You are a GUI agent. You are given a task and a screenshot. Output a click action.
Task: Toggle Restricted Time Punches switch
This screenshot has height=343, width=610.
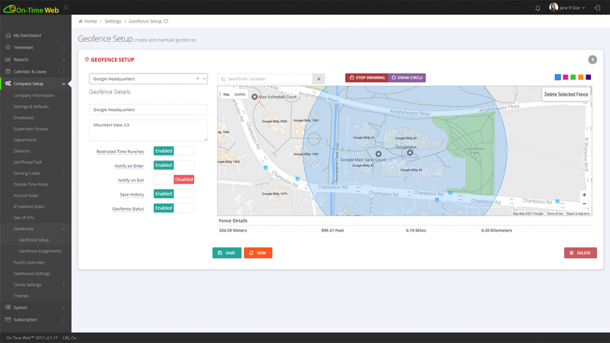174,151
